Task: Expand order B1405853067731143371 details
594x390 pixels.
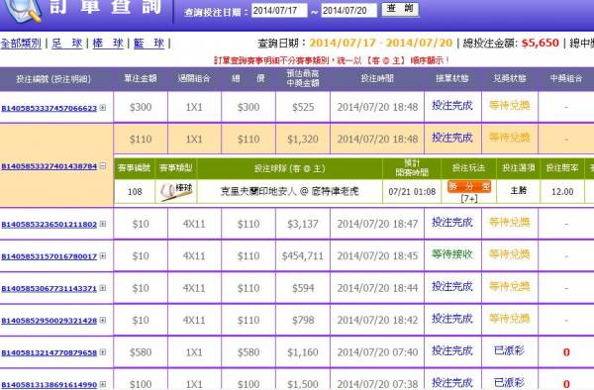Action: 103,288
